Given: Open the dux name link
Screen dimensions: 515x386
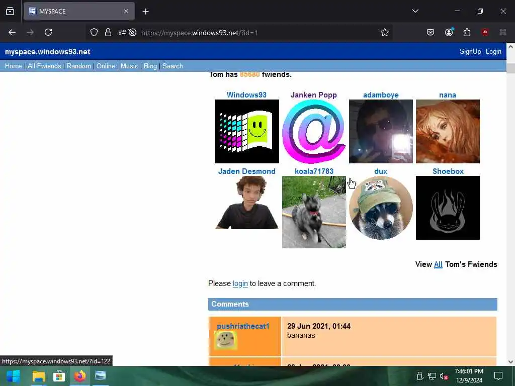Looking at the screenshot, I should pos(381,171).
